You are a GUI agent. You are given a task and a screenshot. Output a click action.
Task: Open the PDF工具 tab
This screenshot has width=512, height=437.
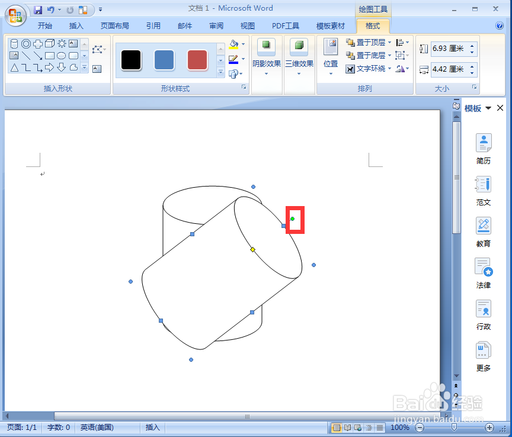(x=286, y=26)
